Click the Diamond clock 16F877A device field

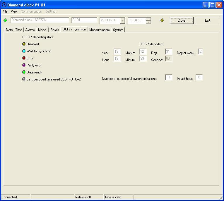40,20
